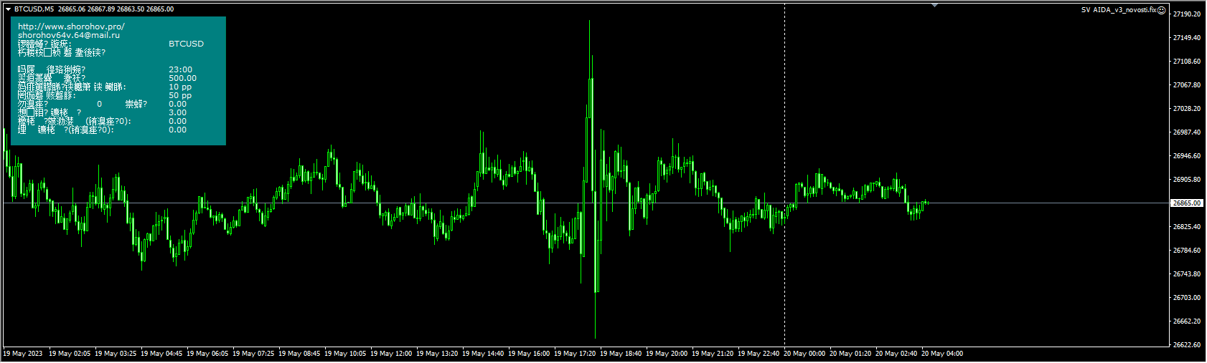Click the 23:00 time value in info panel
This screenshot has width=1207, height=363.
click(x=180, y=69)
